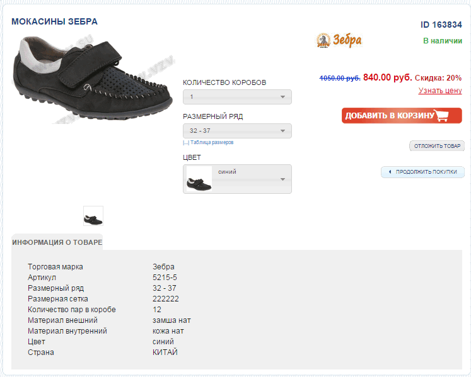Pick the синий shoe color swatch

click(x=199, y=179)
